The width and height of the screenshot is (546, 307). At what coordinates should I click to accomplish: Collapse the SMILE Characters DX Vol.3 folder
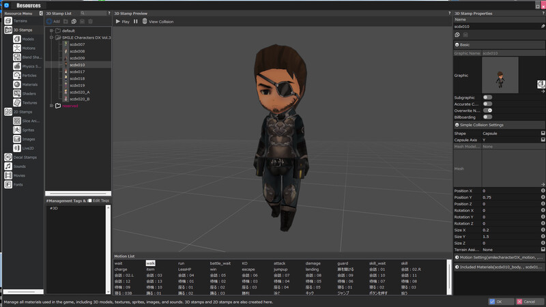click(x=51, y=38)
